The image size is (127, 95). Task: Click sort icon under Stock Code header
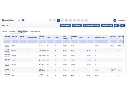tap(12, 38)
